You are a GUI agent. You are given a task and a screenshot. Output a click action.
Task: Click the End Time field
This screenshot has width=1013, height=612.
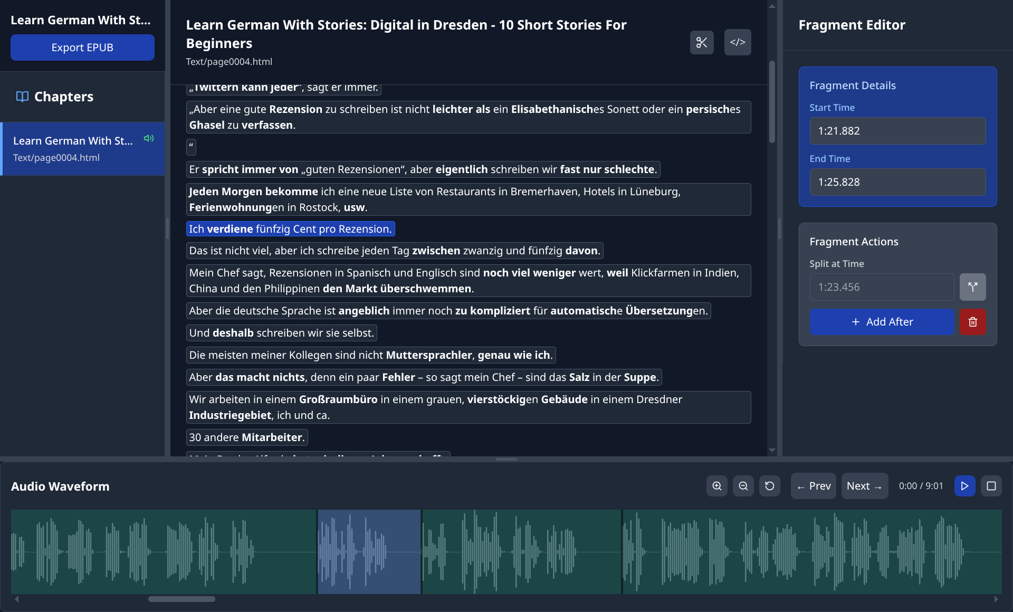[x=897, y=182]
